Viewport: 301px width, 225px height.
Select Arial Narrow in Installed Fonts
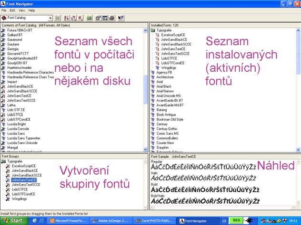click(165, 91)
